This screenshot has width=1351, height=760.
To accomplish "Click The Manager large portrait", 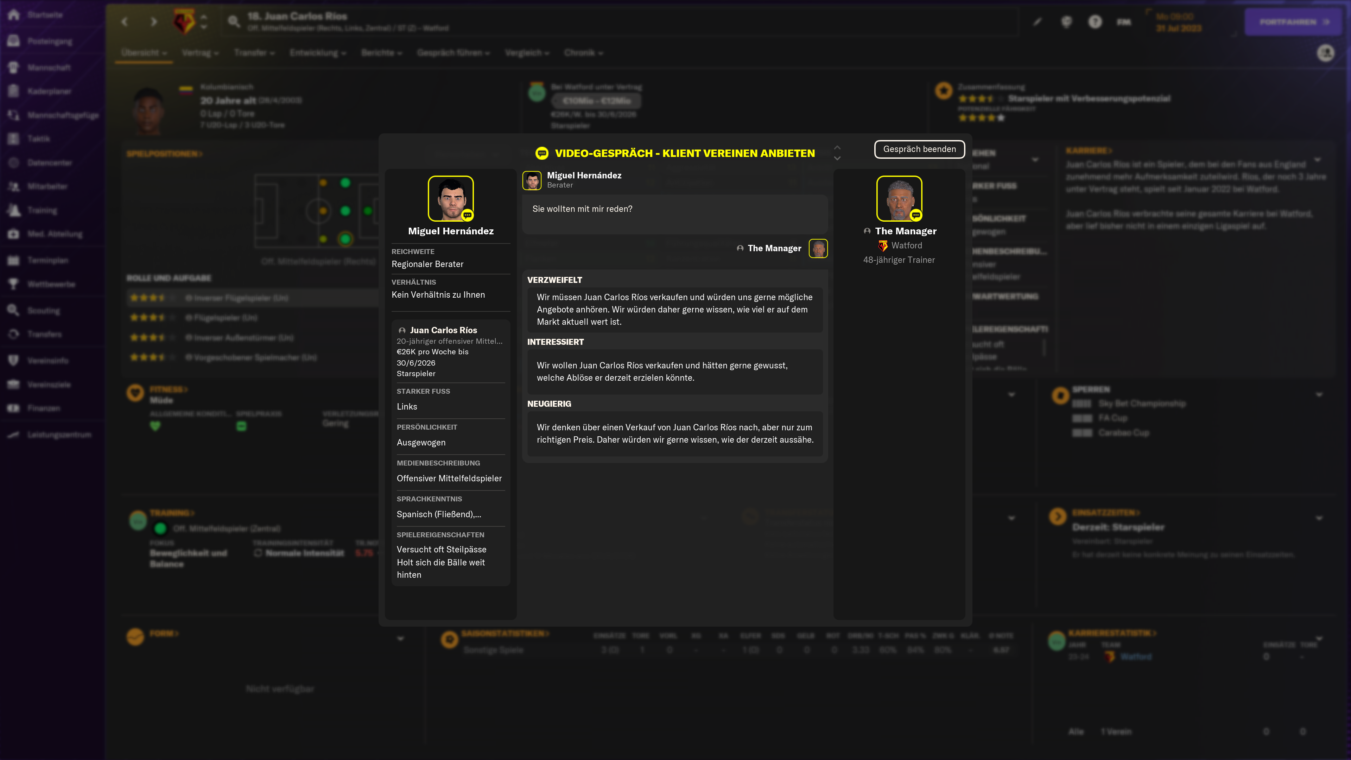I will pos(899,198).
